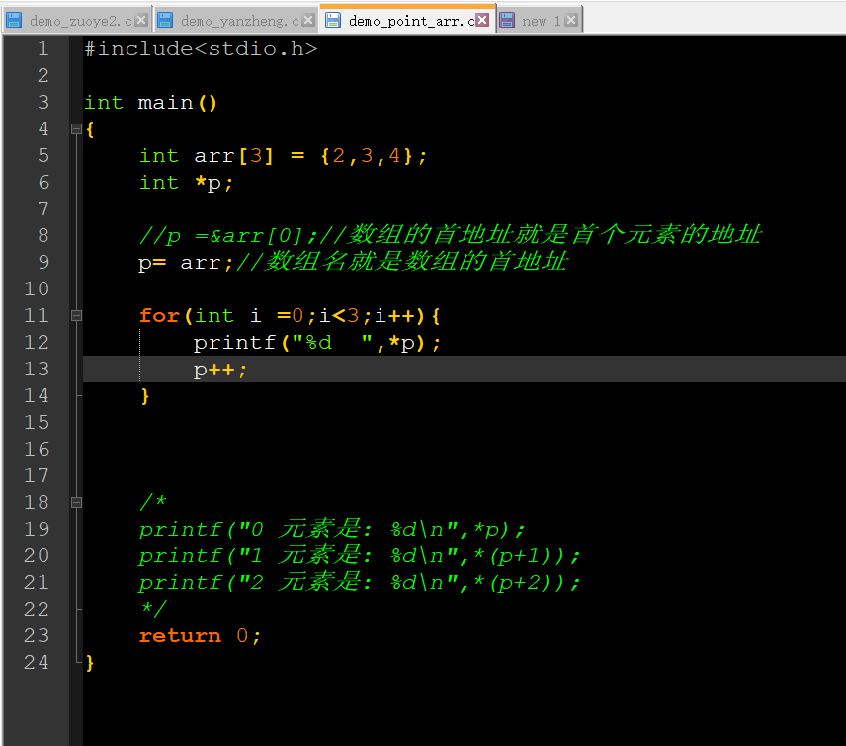Click the save icon on new 1 tab
Viewport: 846px width, 746px height.
pyautogui.click(x=507, y=20)
